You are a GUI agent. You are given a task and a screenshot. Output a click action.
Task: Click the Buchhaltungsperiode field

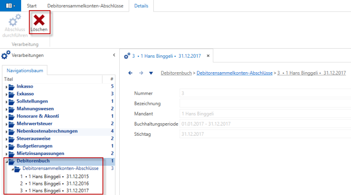(265, 124)
